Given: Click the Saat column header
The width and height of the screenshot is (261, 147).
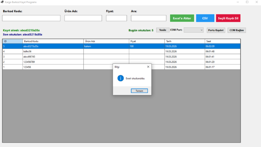Looking at the screenshot, I should point(223,41).
